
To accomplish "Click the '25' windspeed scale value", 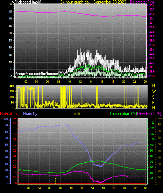I will click(10, 40).
